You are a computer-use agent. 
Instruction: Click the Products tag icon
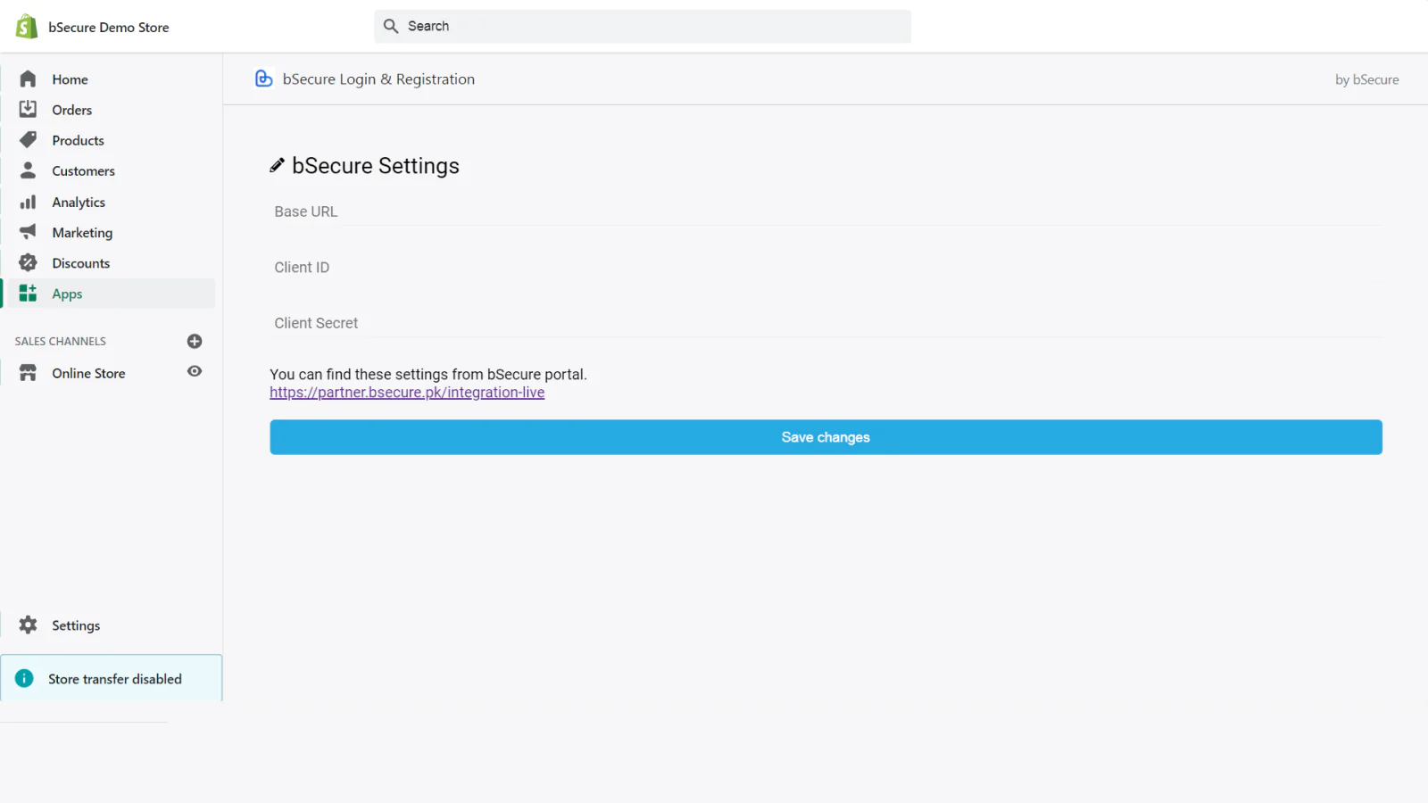(28, 140)
